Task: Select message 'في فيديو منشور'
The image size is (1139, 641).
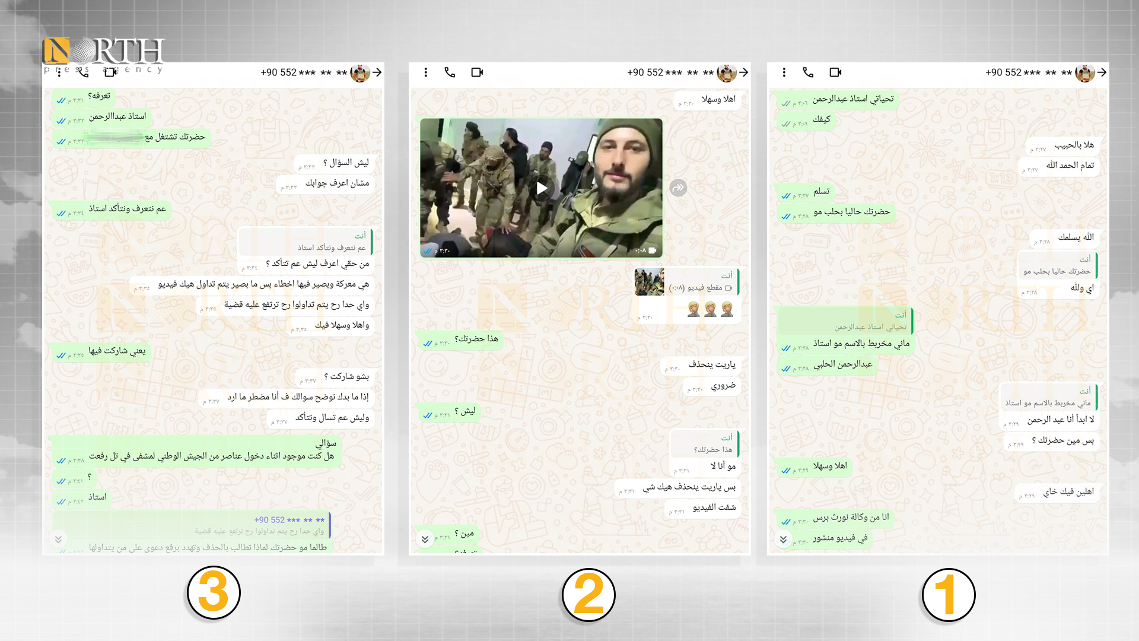Action: pyautogui.click(x=825, y=539)
